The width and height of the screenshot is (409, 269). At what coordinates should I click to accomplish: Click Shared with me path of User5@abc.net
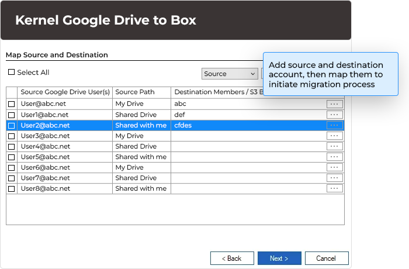(x=141, y=157)
